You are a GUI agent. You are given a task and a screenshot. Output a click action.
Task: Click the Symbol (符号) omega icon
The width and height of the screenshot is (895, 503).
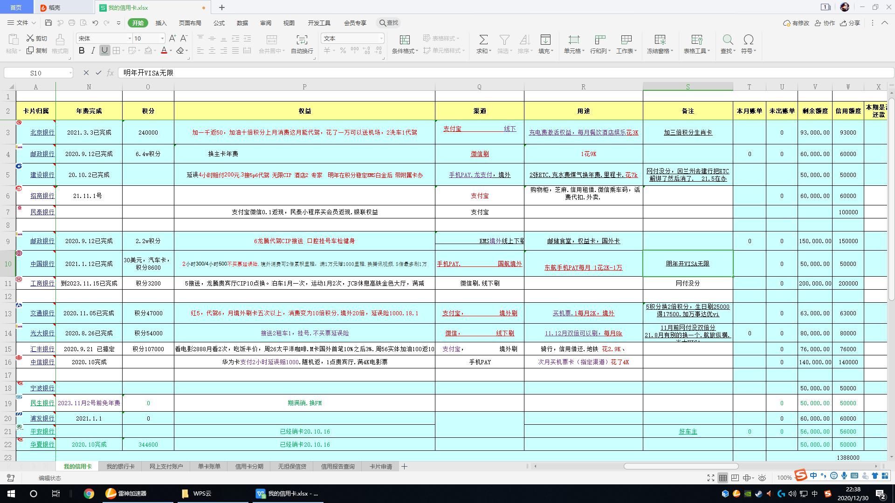tap(748, 40)
